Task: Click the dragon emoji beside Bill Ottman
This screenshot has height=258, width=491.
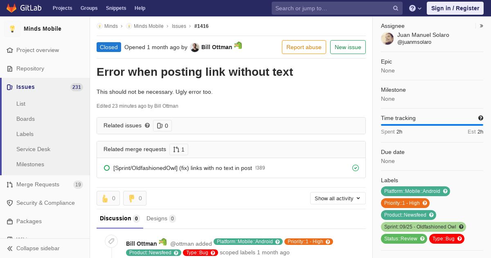Action: coord(238,45)
